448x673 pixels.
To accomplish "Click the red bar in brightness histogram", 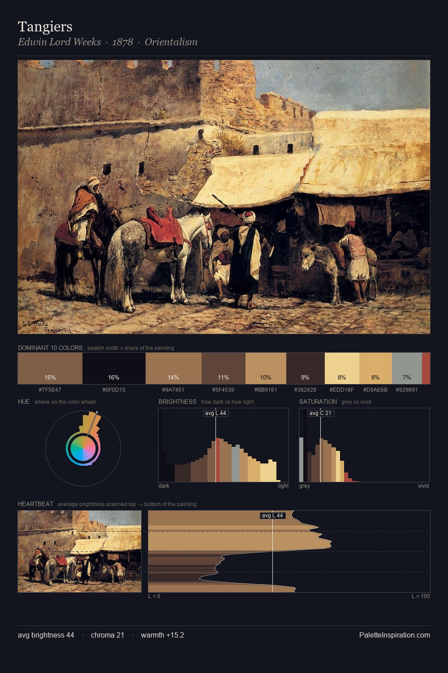I will click(x=218, y=460).
